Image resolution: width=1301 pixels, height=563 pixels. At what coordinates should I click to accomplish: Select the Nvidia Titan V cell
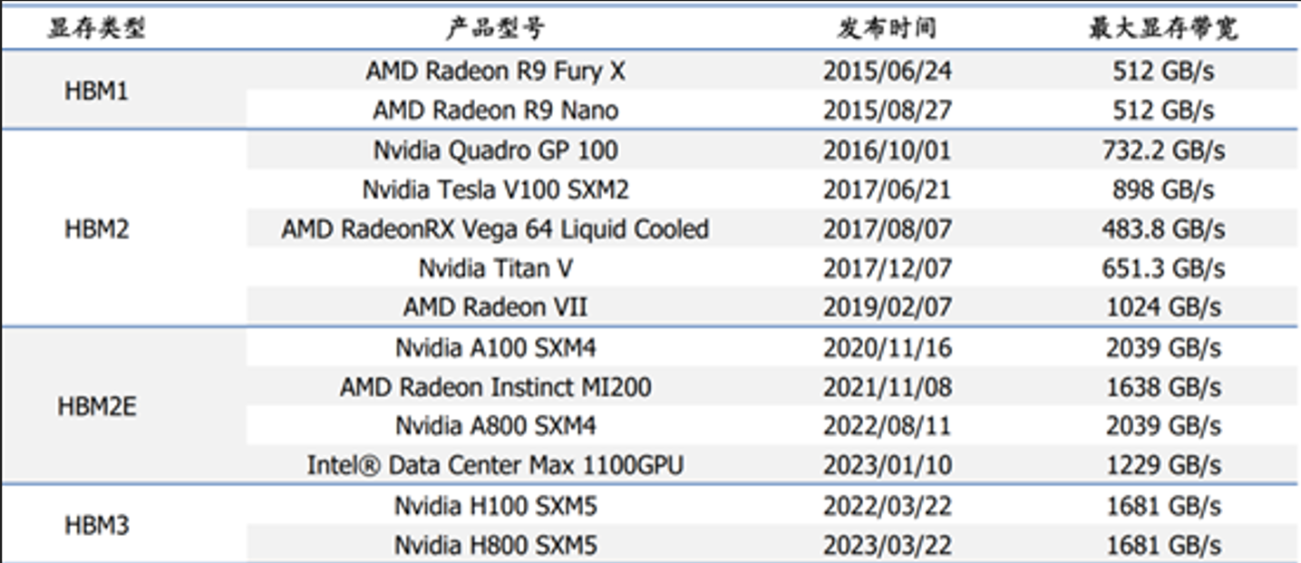(x=495, y=269)
